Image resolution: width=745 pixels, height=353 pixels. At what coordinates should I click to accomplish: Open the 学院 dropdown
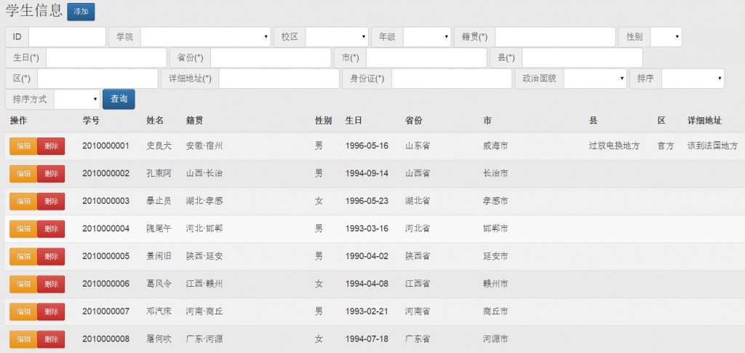[205, 37]
